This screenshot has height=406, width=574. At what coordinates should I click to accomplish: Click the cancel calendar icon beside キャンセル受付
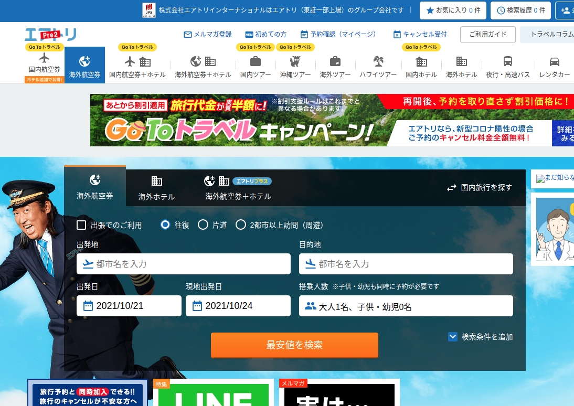point(397,35)
